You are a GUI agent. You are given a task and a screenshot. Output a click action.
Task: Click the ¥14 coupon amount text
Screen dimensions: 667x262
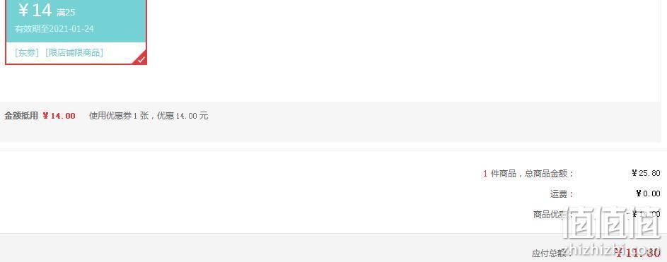pyautogui.click(x=35, y=10)
